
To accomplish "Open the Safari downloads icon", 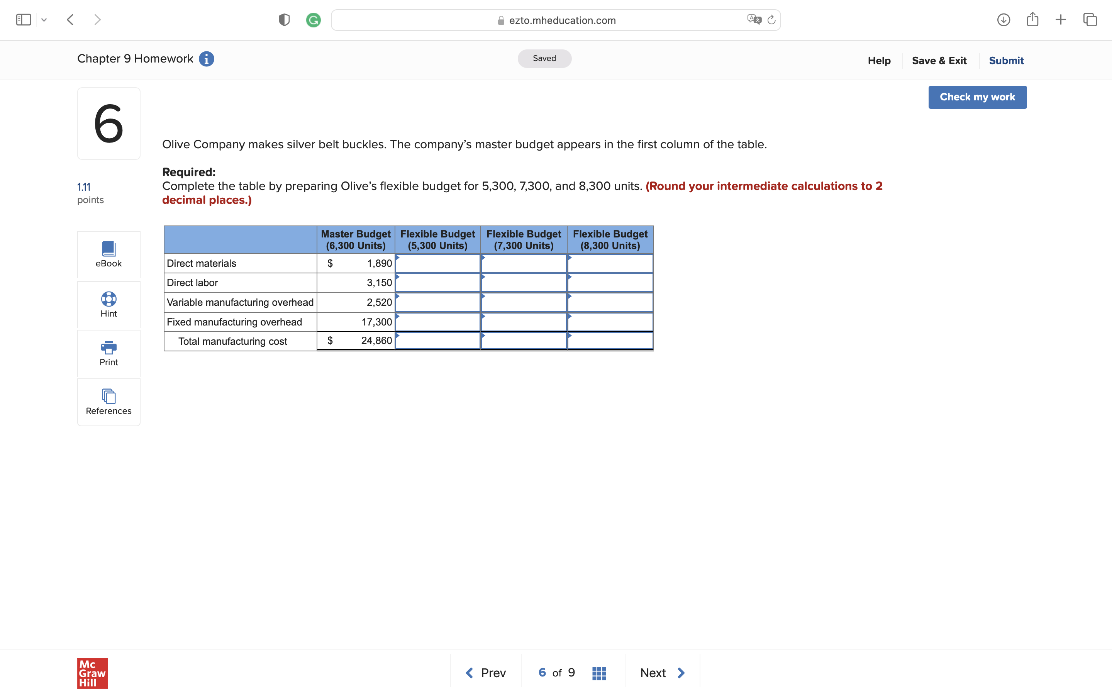I will click(x=1003, y=20).
